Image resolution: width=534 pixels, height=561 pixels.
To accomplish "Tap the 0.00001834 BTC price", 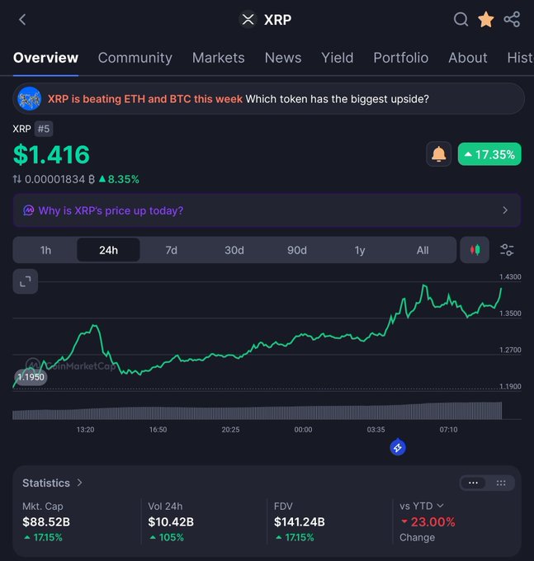I will pyautogui.click(x=59, y=179).
